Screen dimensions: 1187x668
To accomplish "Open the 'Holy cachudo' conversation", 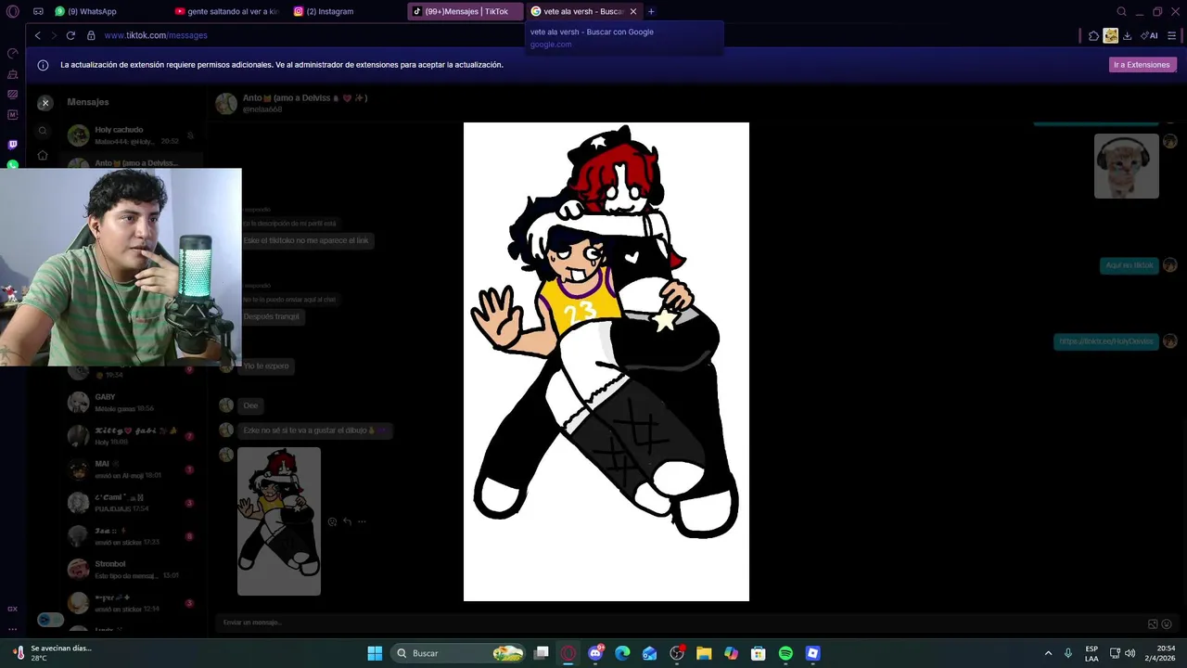I will click(x=133, y=135).
